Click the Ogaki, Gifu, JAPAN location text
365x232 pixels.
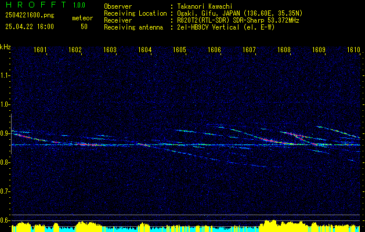(x=240, y=13)
